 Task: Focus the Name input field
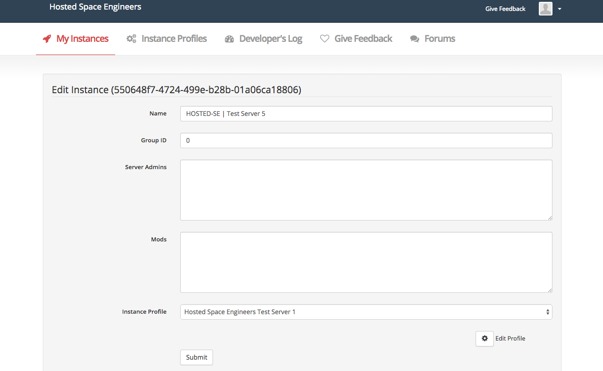366,114
